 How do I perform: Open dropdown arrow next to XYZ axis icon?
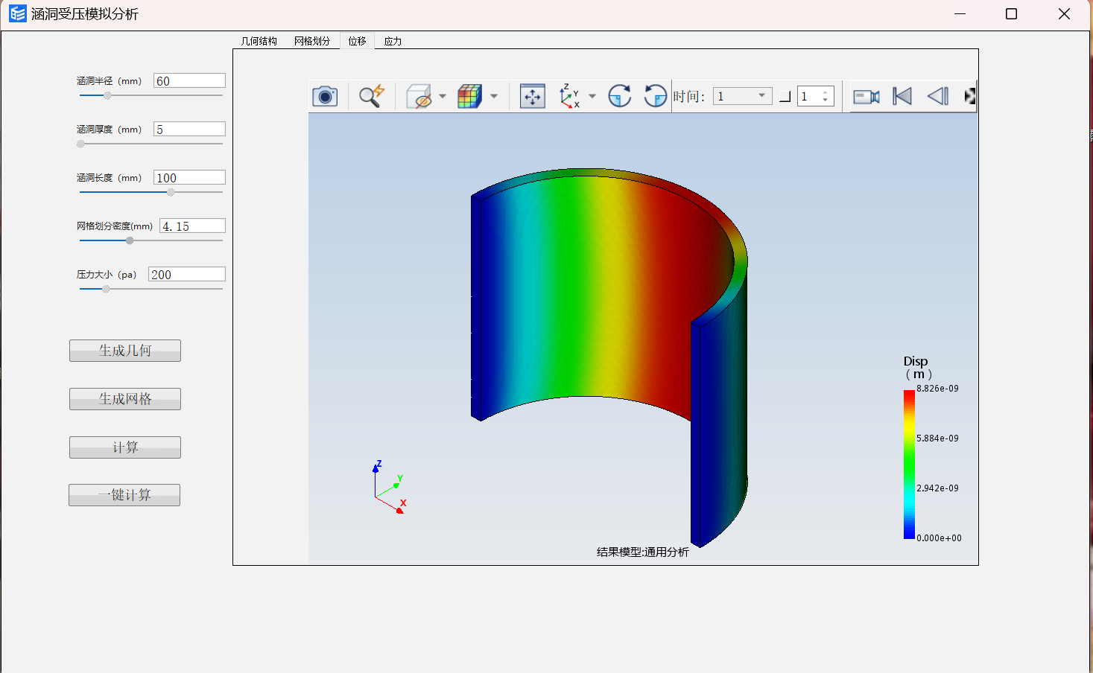(x=592, y=96)
